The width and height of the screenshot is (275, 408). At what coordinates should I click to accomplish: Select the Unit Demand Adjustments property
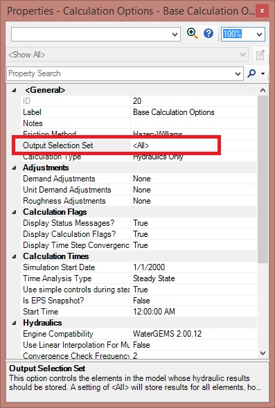[x=67, y=190]
